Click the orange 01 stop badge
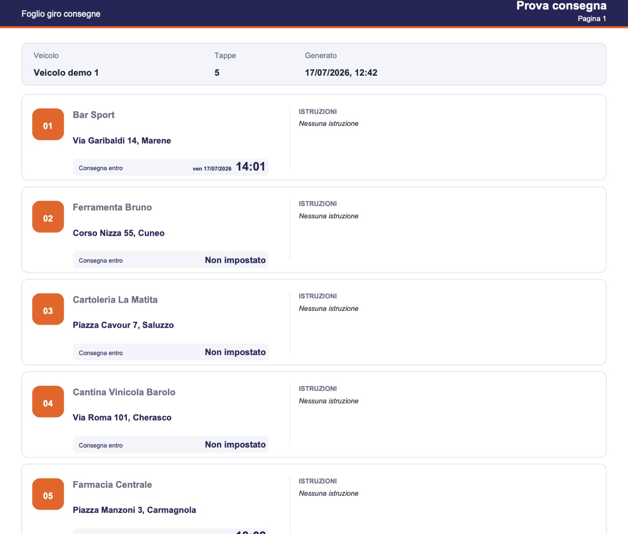Image resolution: width=628 pixels, height=534 pixels. pyautogui.click(x=48, y=124)
